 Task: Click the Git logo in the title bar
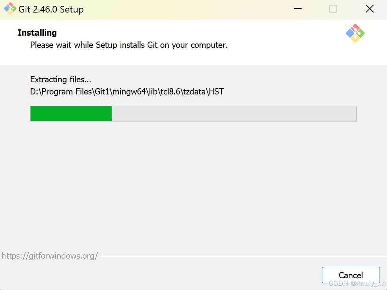(x=10, y=9)
